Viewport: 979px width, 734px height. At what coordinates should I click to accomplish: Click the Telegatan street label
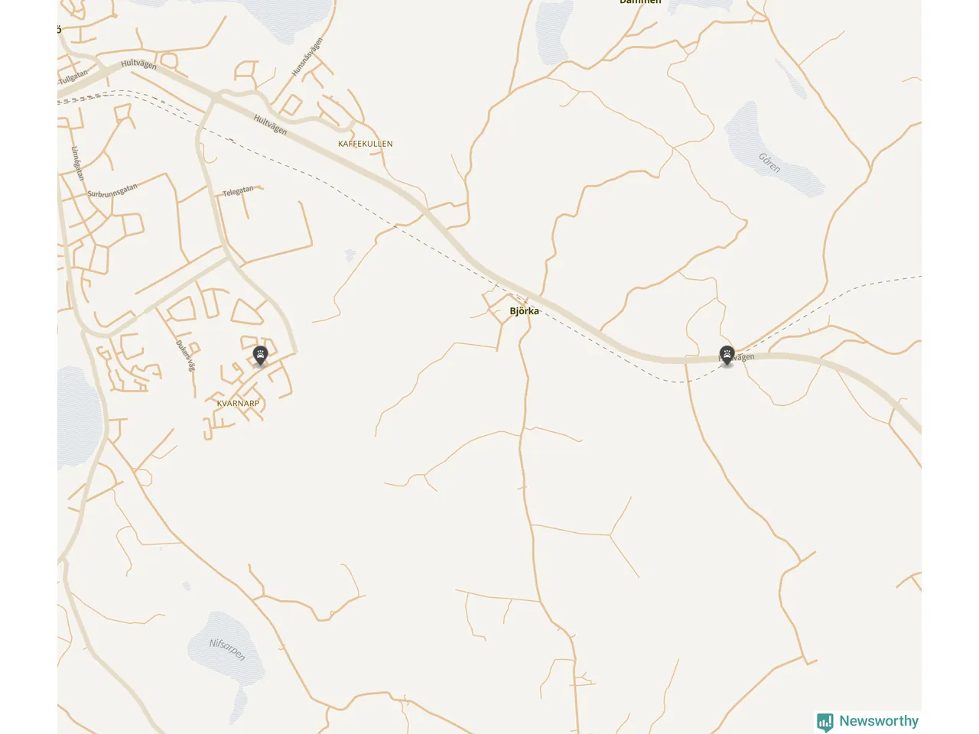click(x=238, y=191)
